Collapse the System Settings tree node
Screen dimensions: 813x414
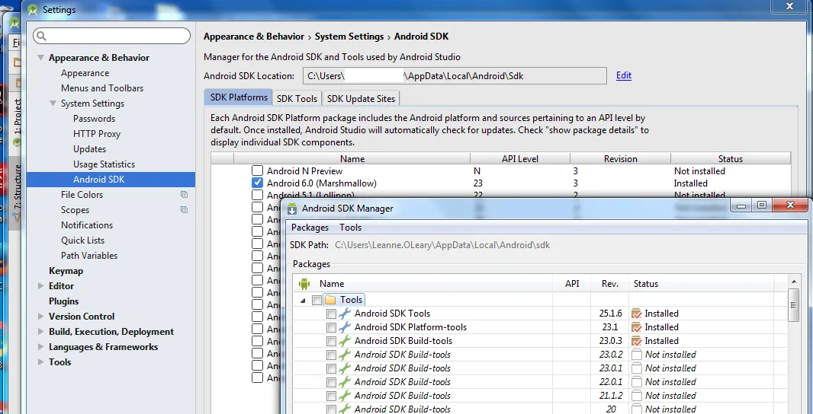pyautogui.click(x=53, y=103)
